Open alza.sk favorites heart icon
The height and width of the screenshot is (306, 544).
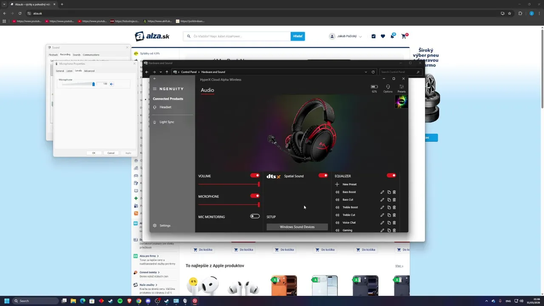382,36
